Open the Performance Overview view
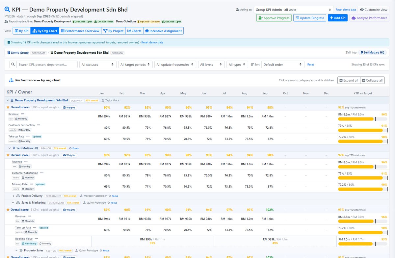Image resolution: width=395 pixels, height=258 pixels. coord(80,31)
